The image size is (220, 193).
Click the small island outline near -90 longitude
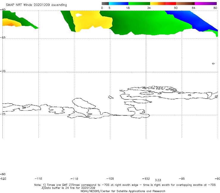tap(213, 64)
